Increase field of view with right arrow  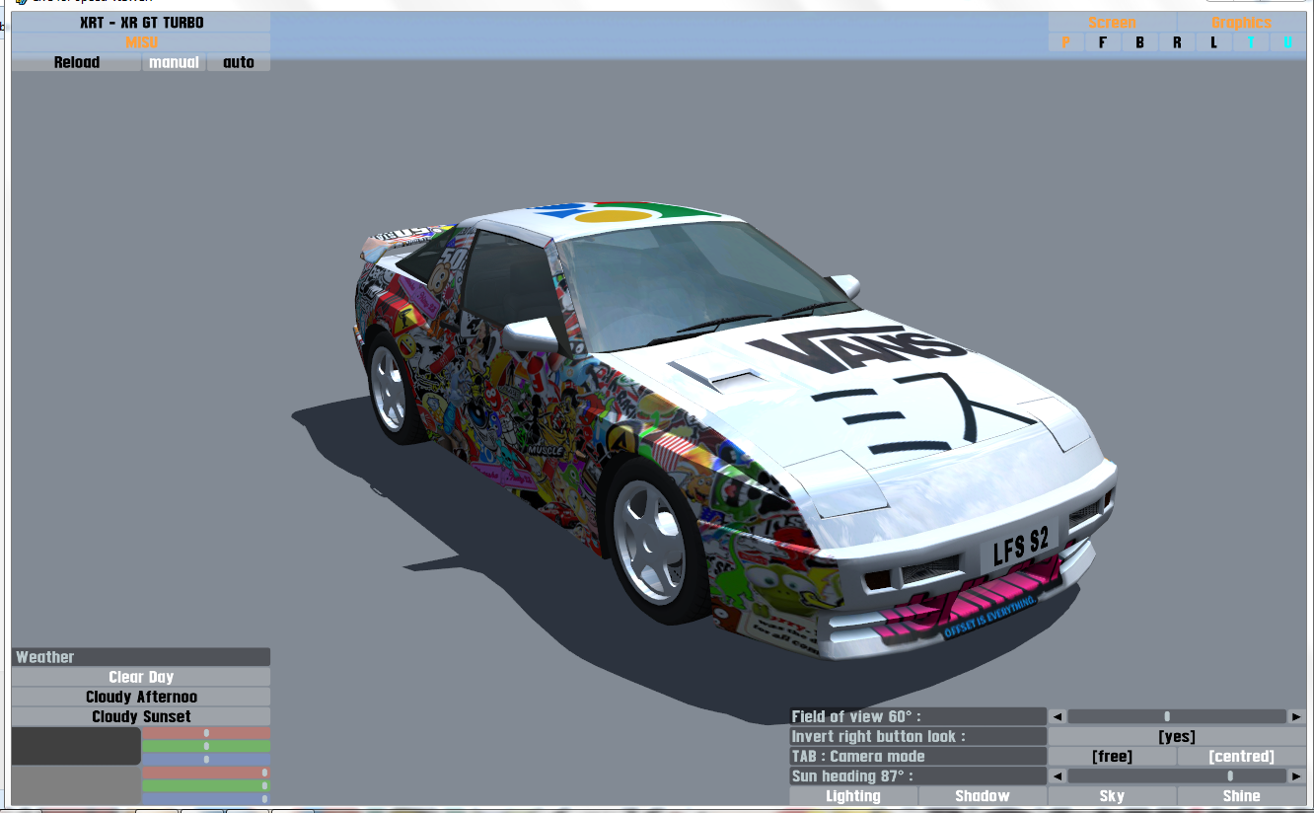click(1297, 716)
